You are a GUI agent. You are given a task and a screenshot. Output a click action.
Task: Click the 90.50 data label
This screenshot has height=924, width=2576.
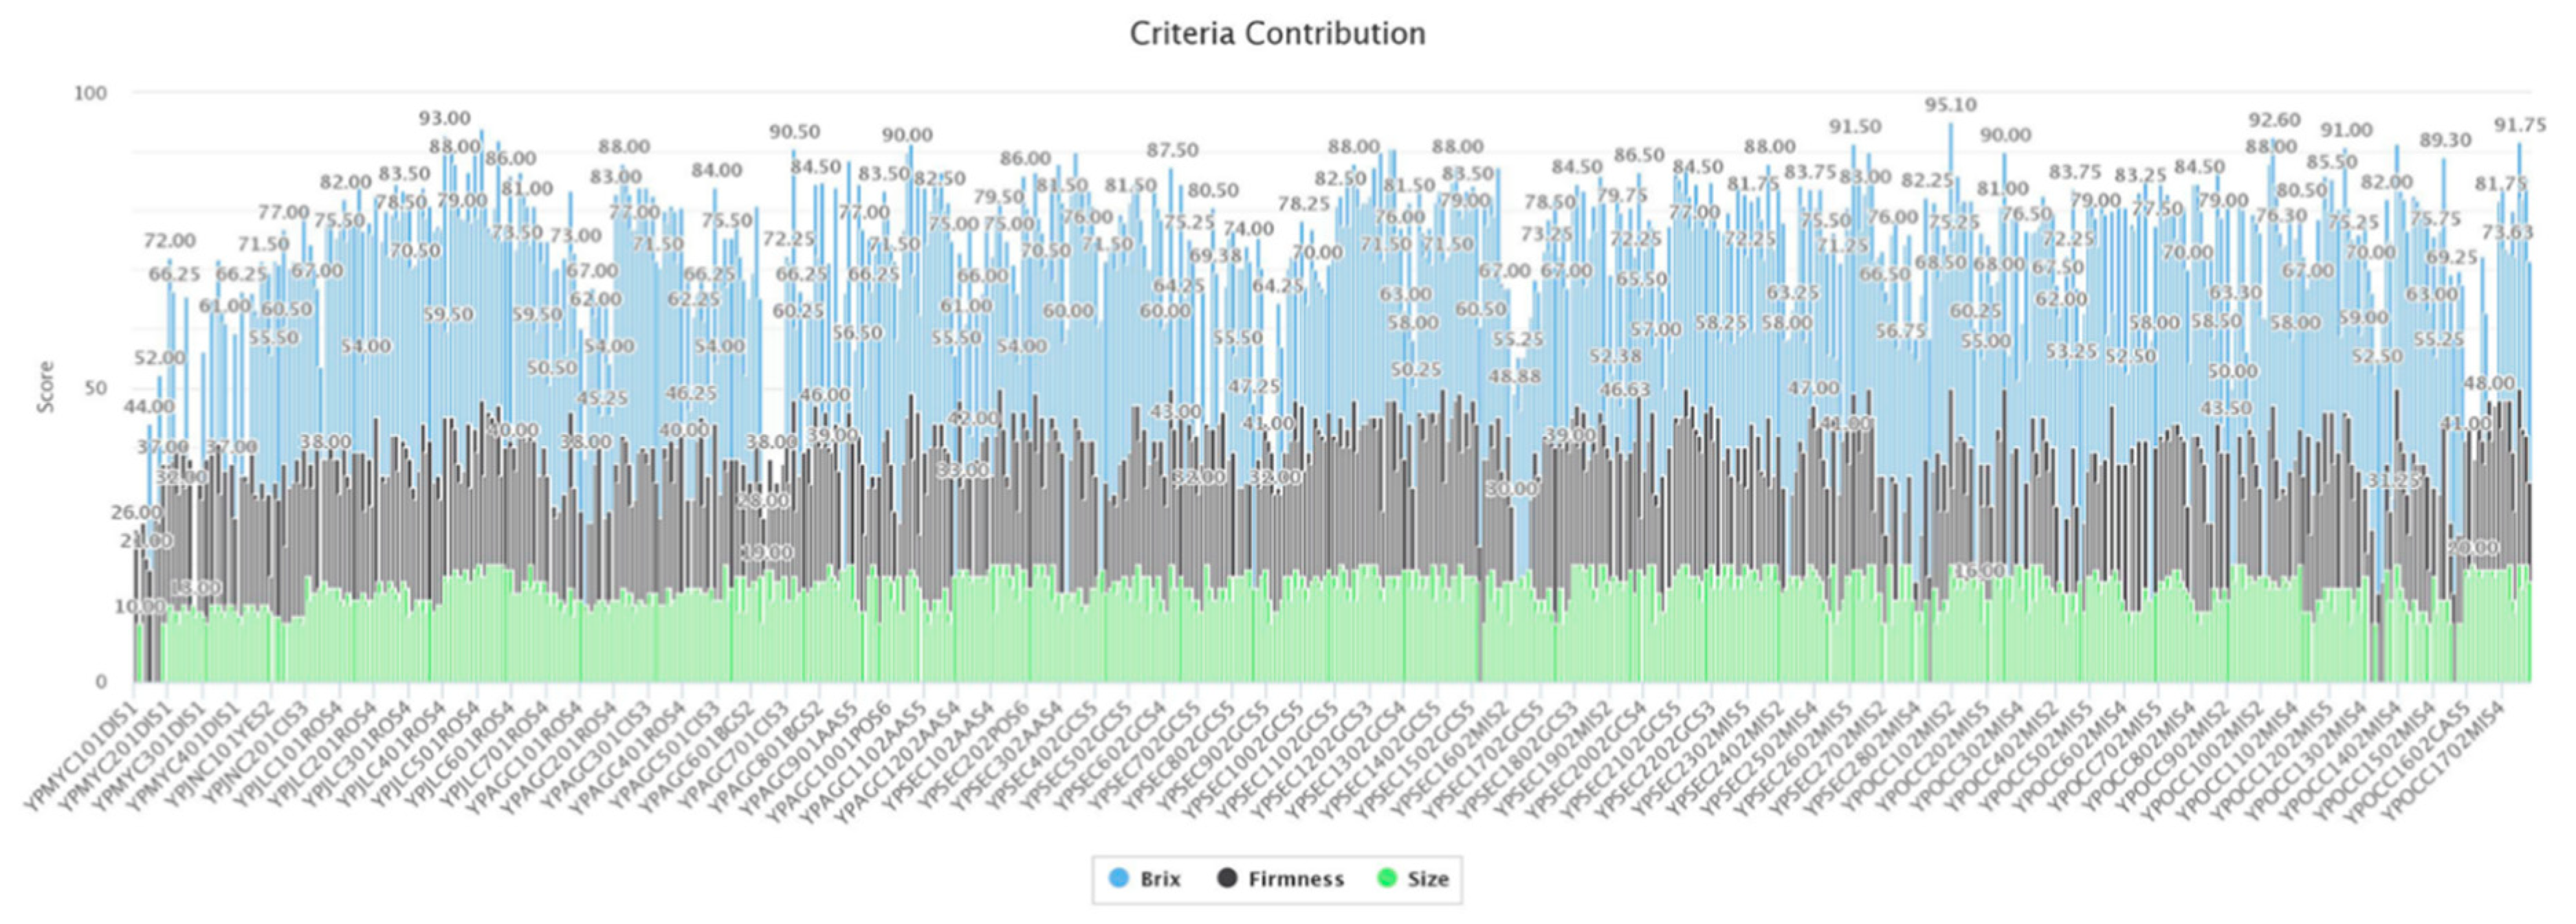tap(794, 132)
